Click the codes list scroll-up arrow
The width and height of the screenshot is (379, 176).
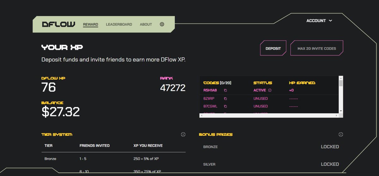[341, 78]
